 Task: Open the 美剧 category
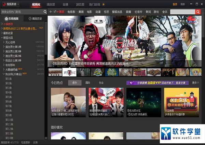(81, 12)
